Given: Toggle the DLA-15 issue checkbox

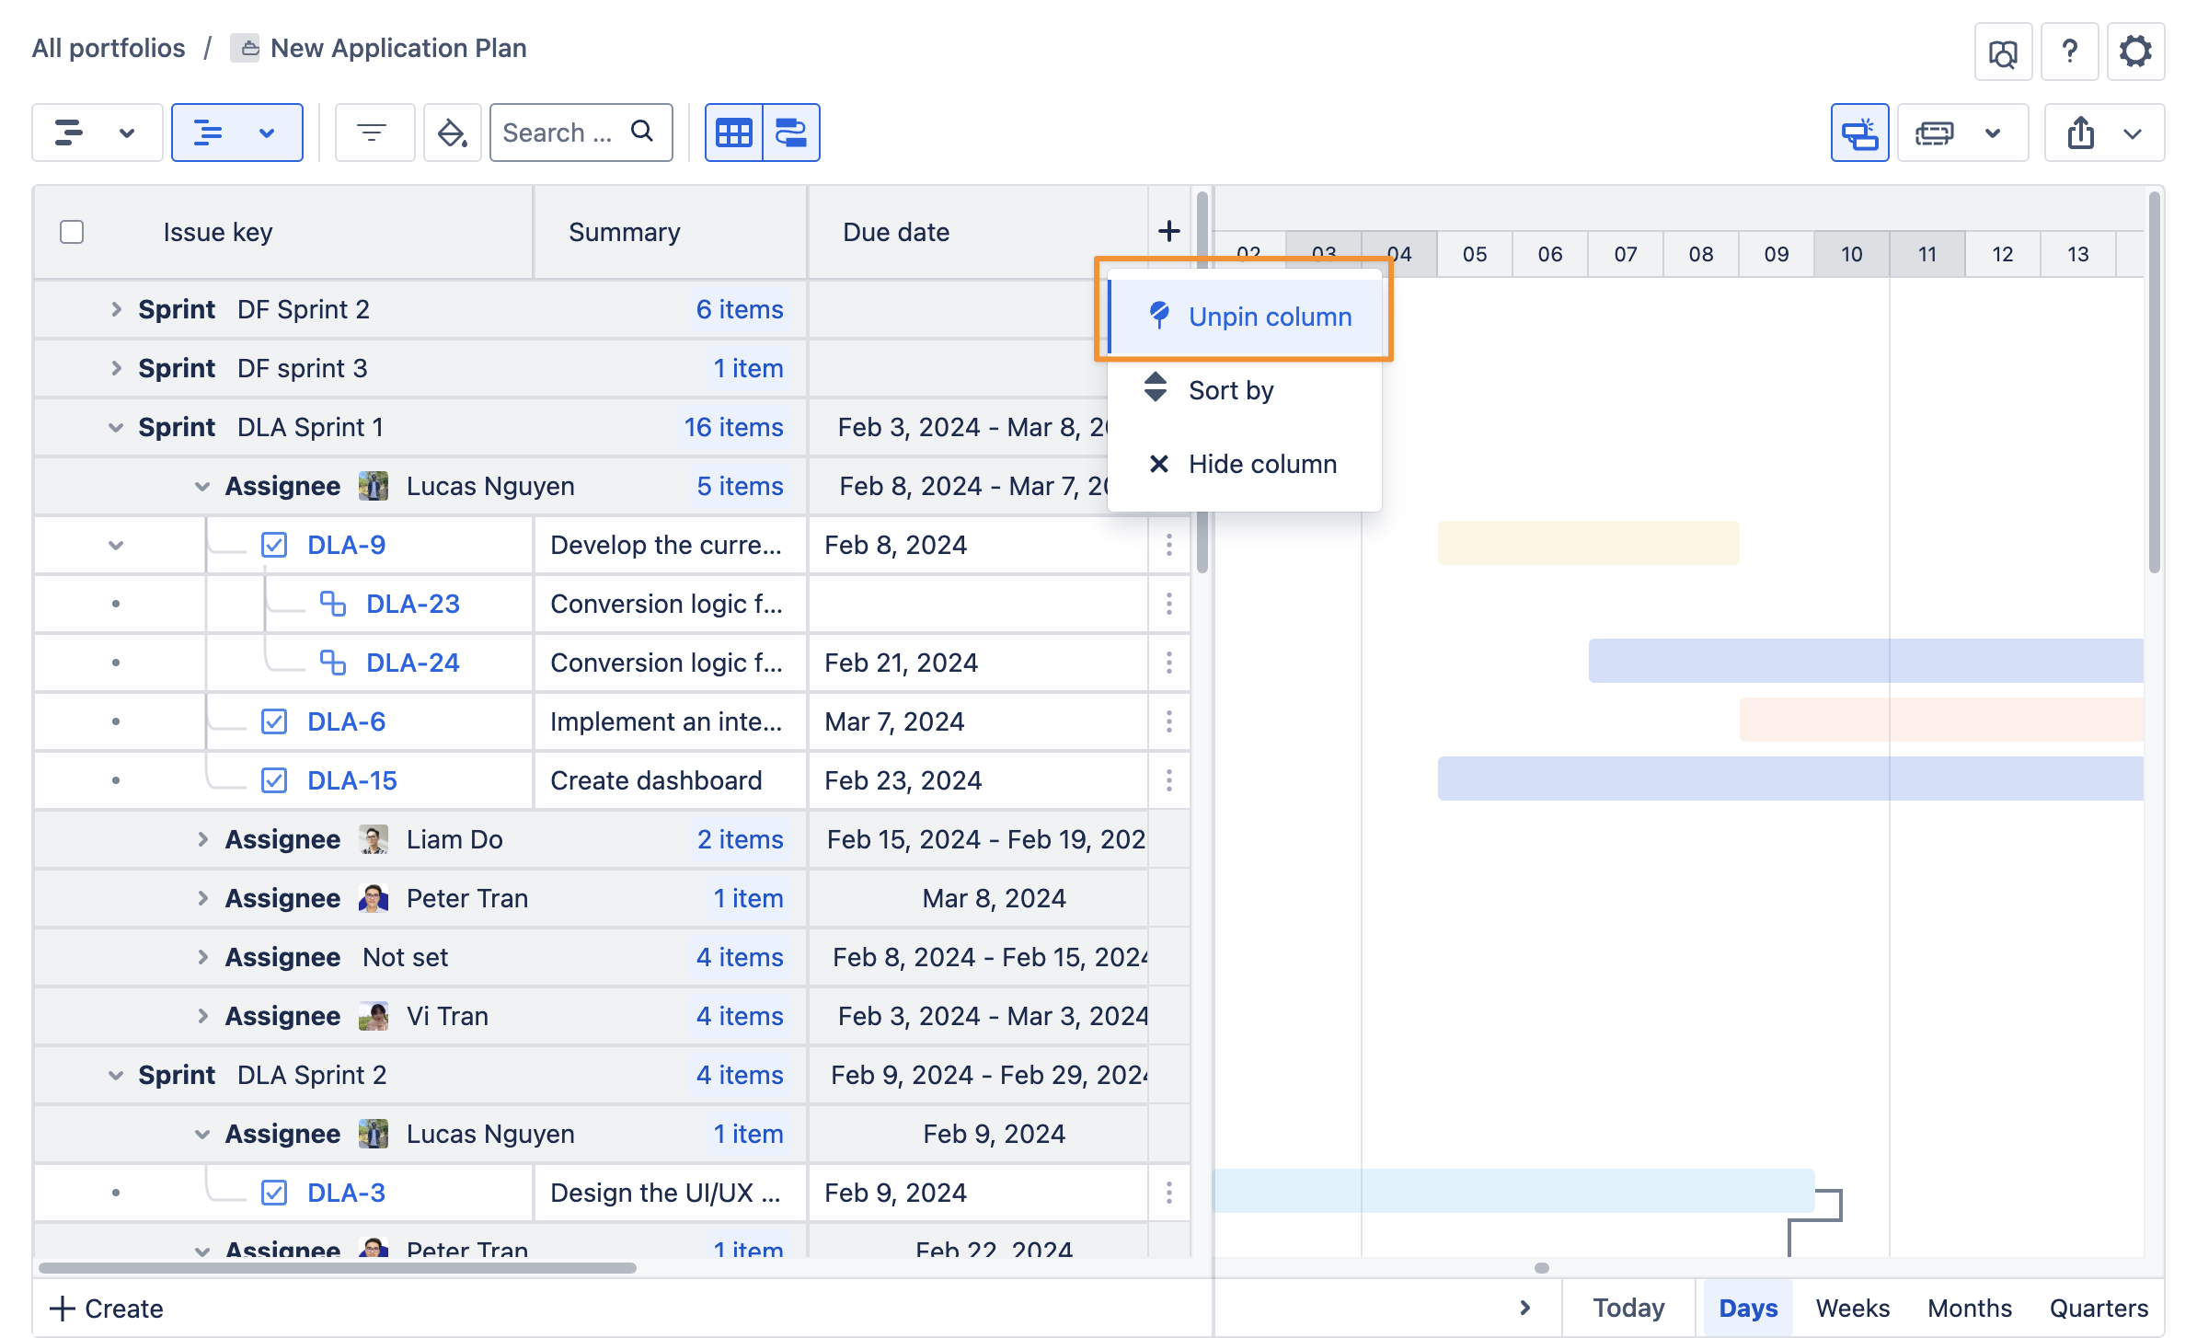Looking at the screenshot, I should point(274,780).
